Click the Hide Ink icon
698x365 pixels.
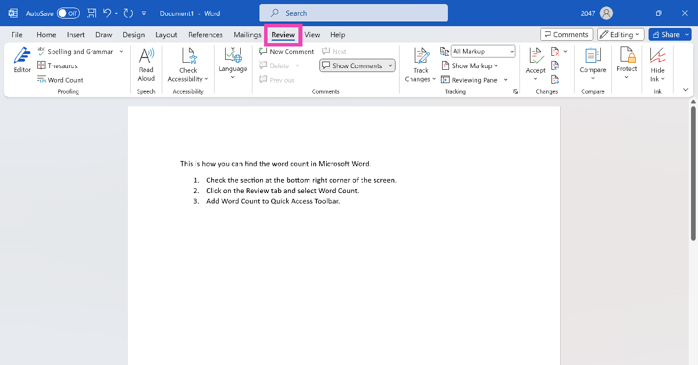[657, 56]
